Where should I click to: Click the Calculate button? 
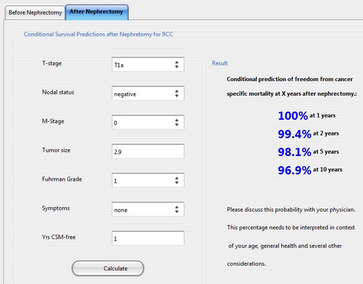point(108,268)
